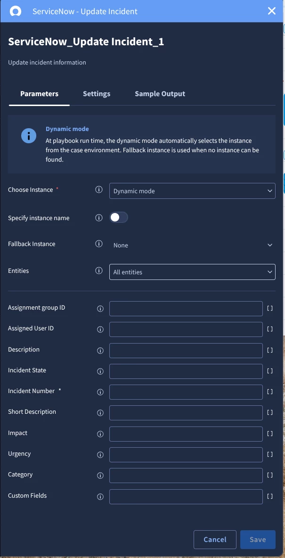Focus the Short Description input field

186,413
